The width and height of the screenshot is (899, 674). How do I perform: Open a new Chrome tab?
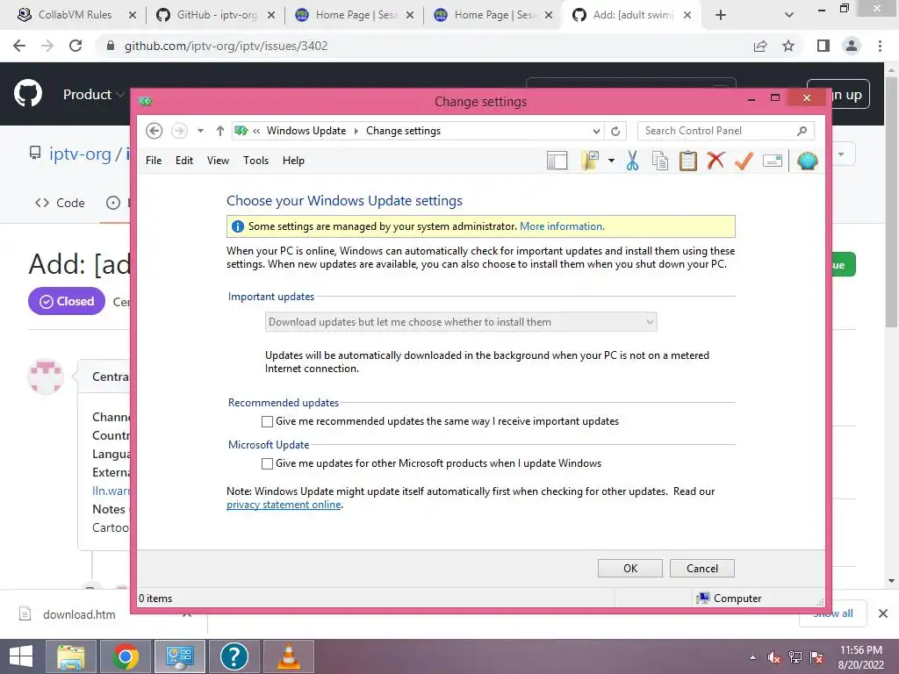tap(721, 15)
